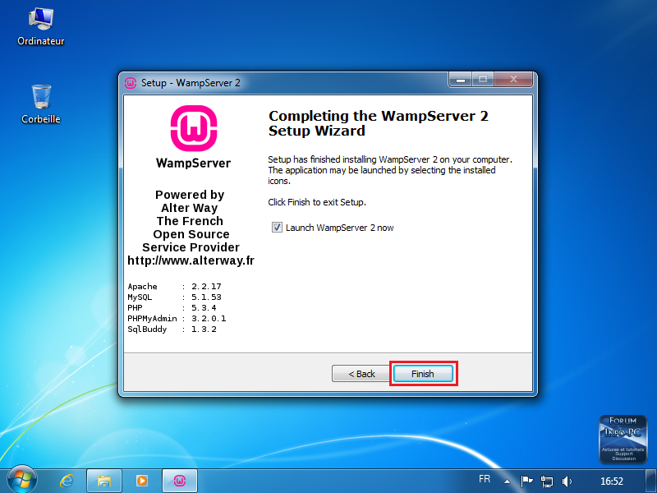Screen dimensions: 657x493
Task: Click the 'WampServer' label under the logo
Action: click(193, 163)
